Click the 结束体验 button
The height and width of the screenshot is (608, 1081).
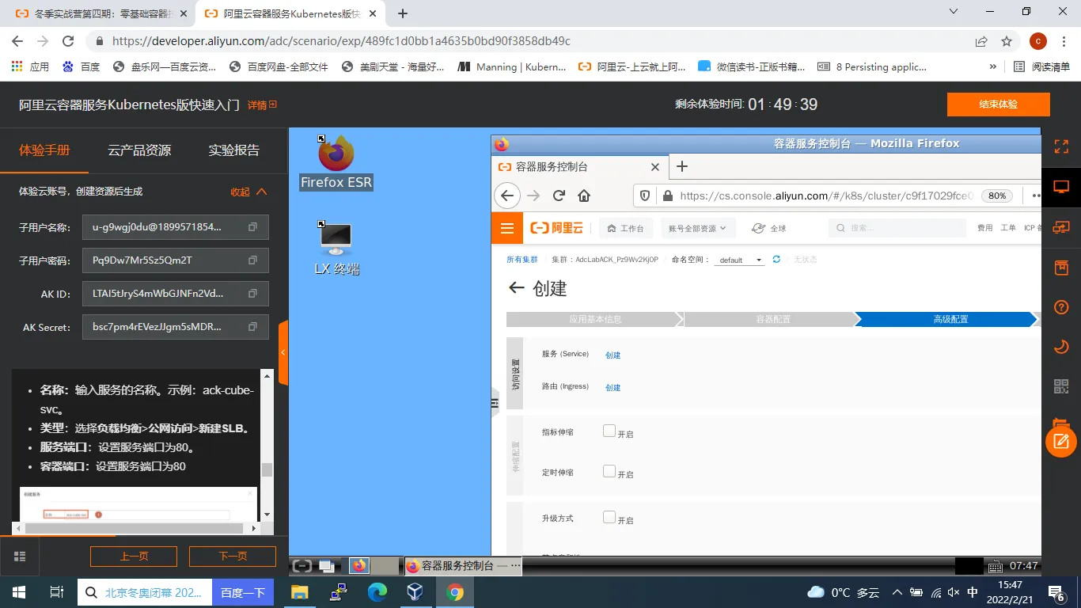tap(998, 104)
